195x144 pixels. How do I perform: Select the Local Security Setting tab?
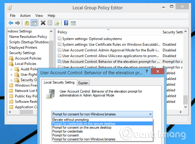(x=59, y=82)
